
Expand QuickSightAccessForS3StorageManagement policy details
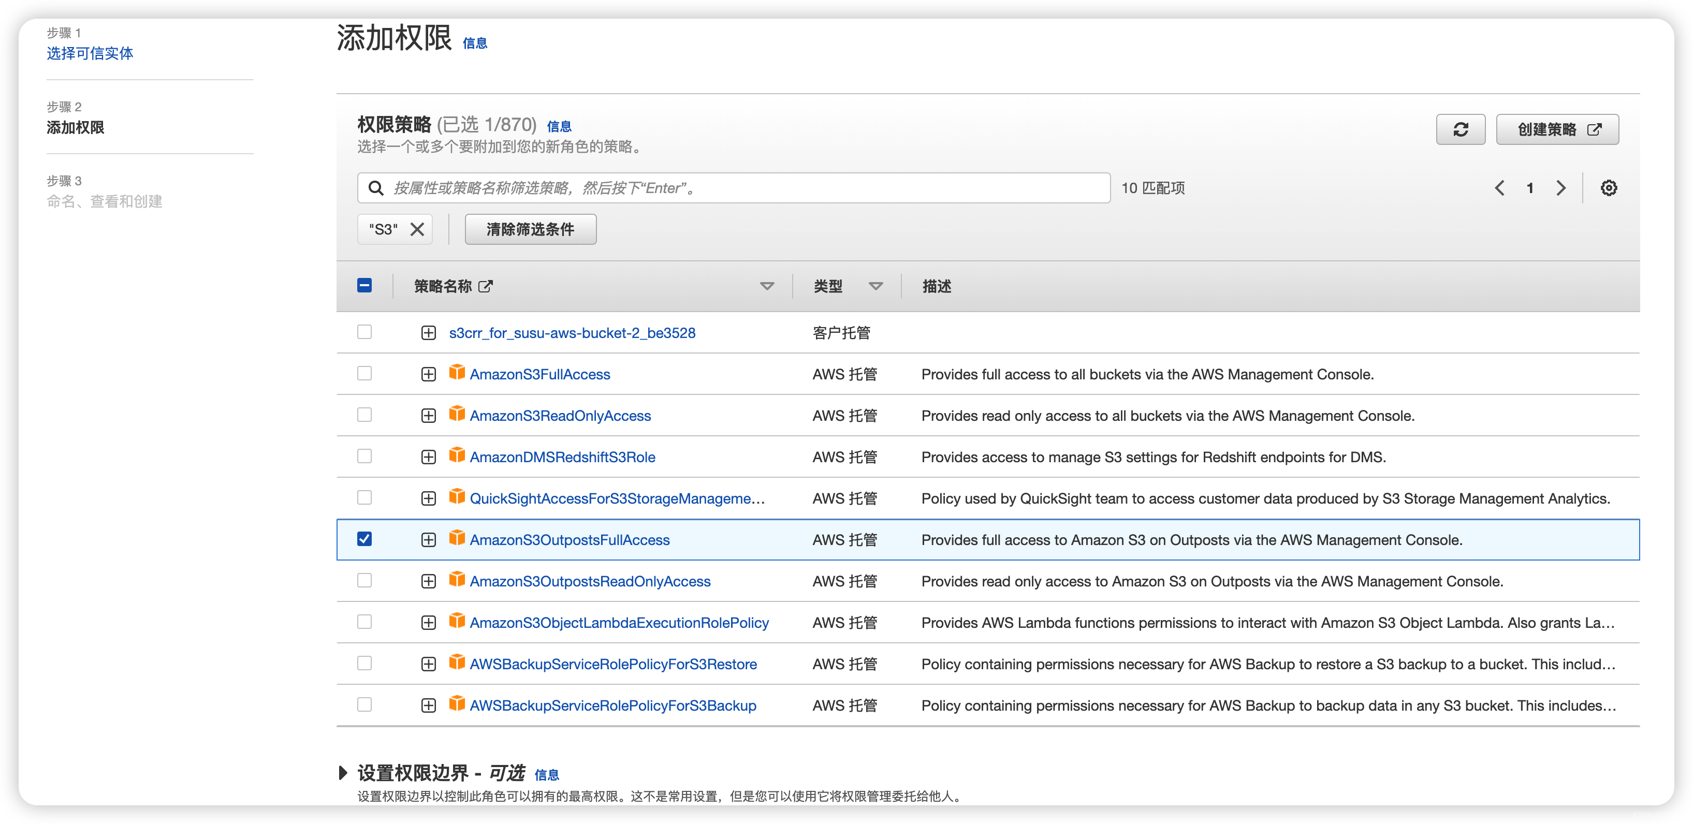(429, 499)
